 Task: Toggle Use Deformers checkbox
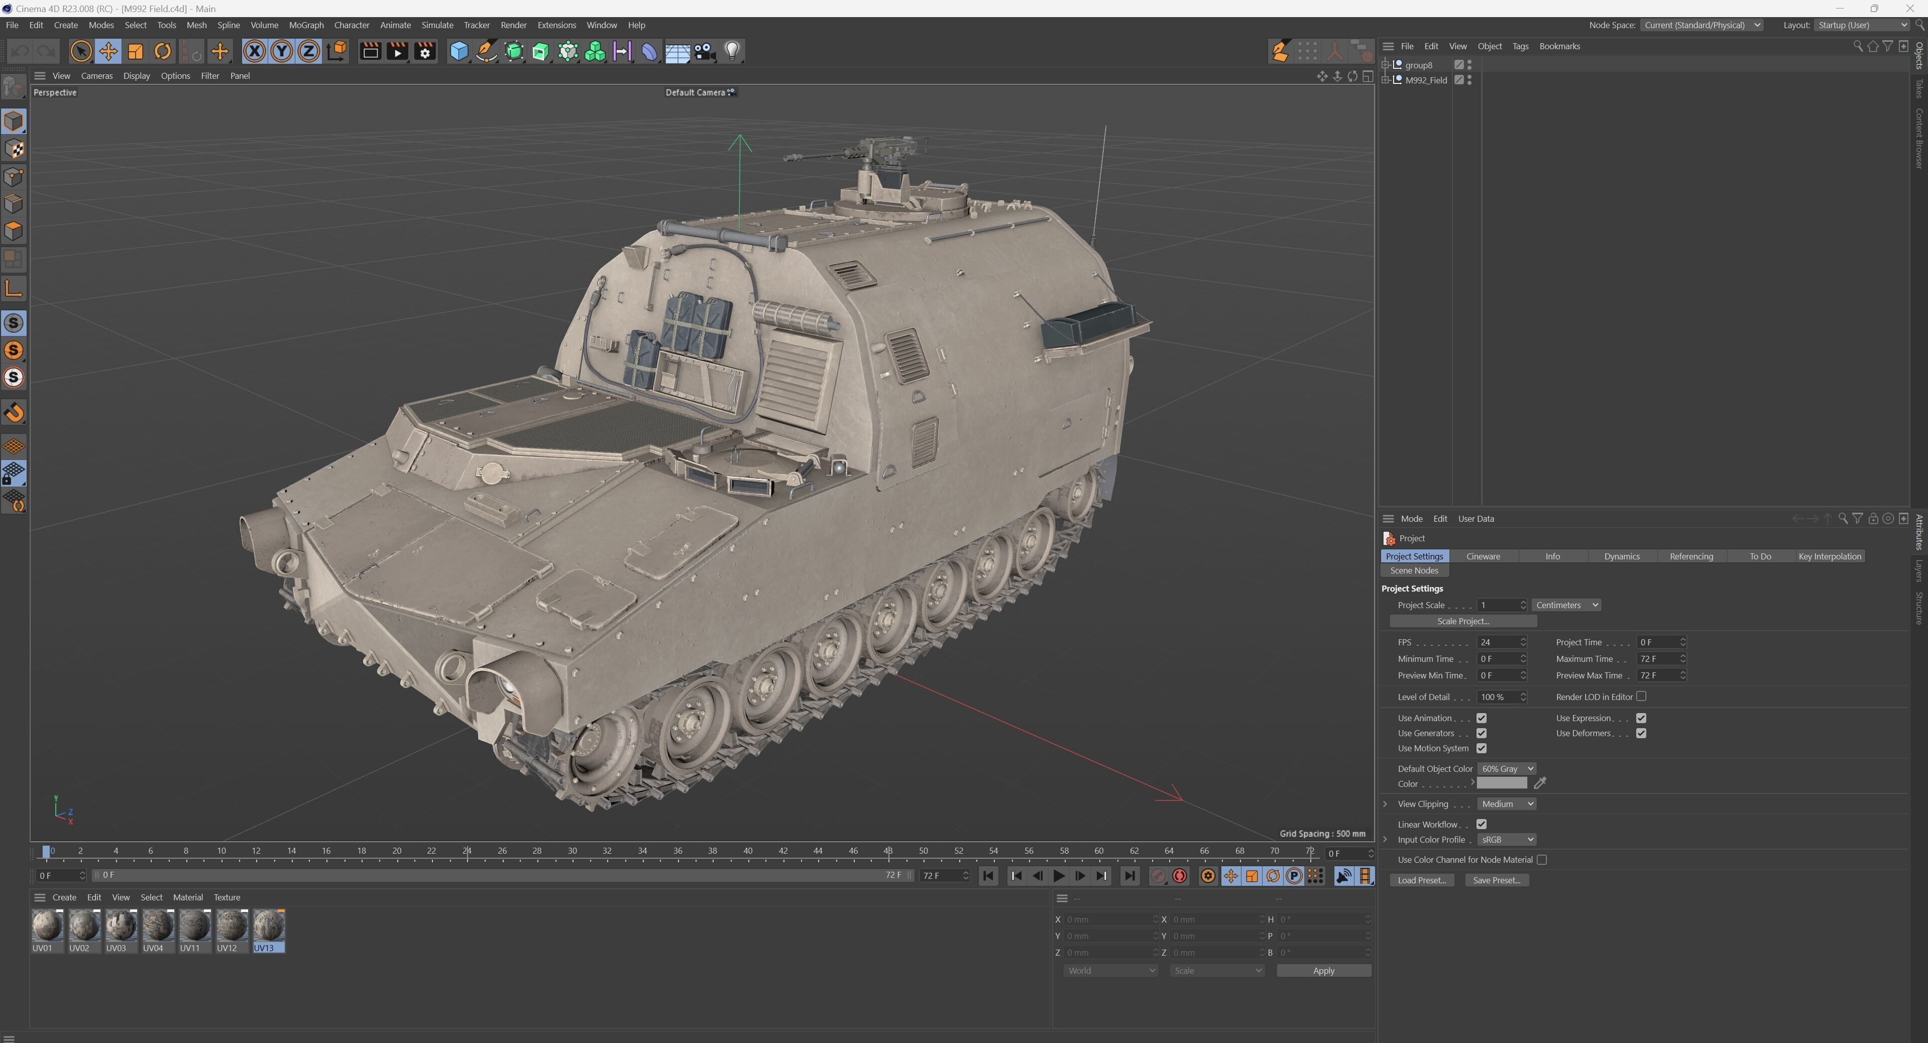[x=1641, y=733]
